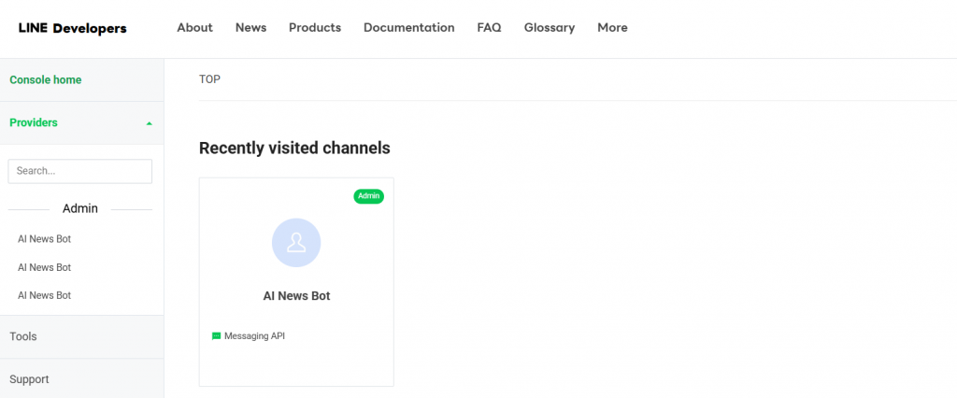Open the AI News Bot channel card title

click(296, 296)
